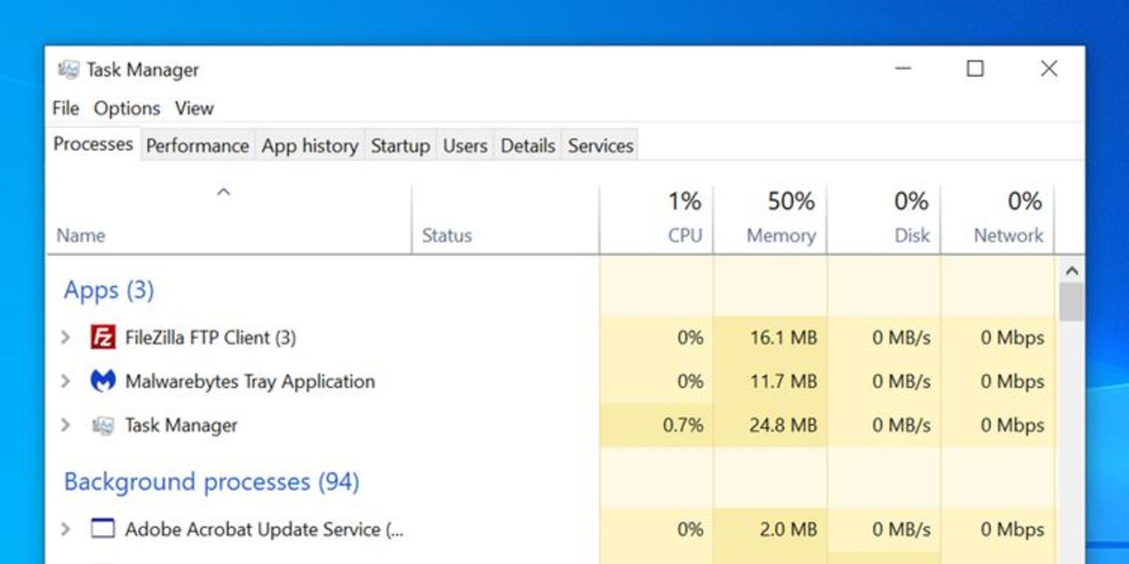Click the 16.1 MB memory value

[783, 337]
